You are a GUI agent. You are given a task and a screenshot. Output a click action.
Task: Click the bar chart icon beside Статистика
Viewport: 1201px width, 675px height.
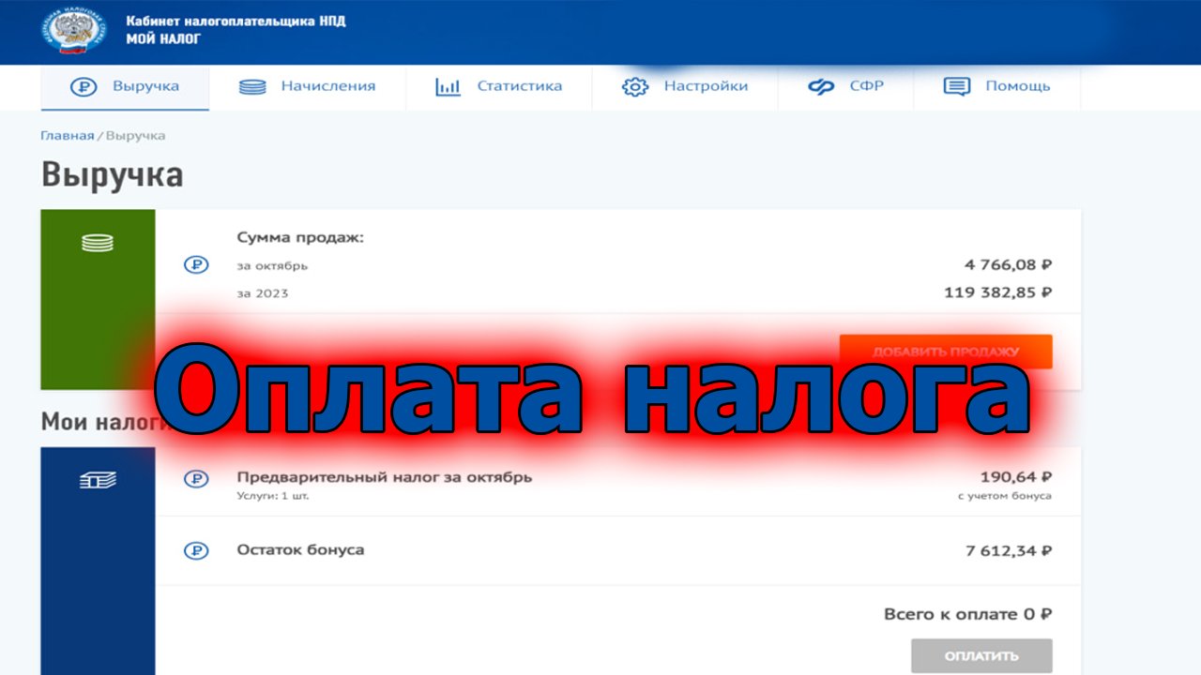(x=448, y=87)
